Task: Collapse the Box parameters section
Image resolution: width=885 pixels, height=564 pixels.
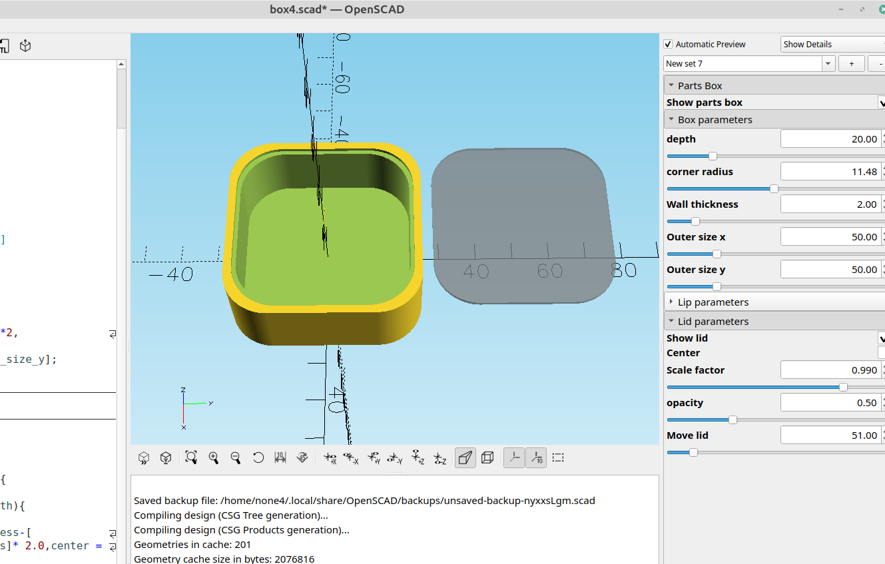Action: (671, 119)
